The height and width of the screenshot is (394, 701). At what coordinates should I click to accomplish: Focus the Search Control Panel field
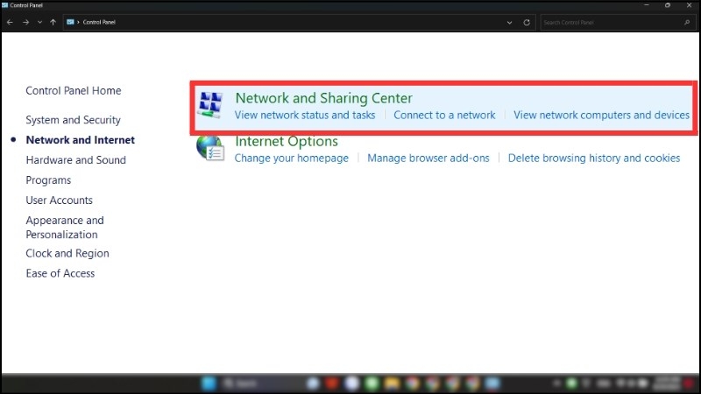click(609, 22)
